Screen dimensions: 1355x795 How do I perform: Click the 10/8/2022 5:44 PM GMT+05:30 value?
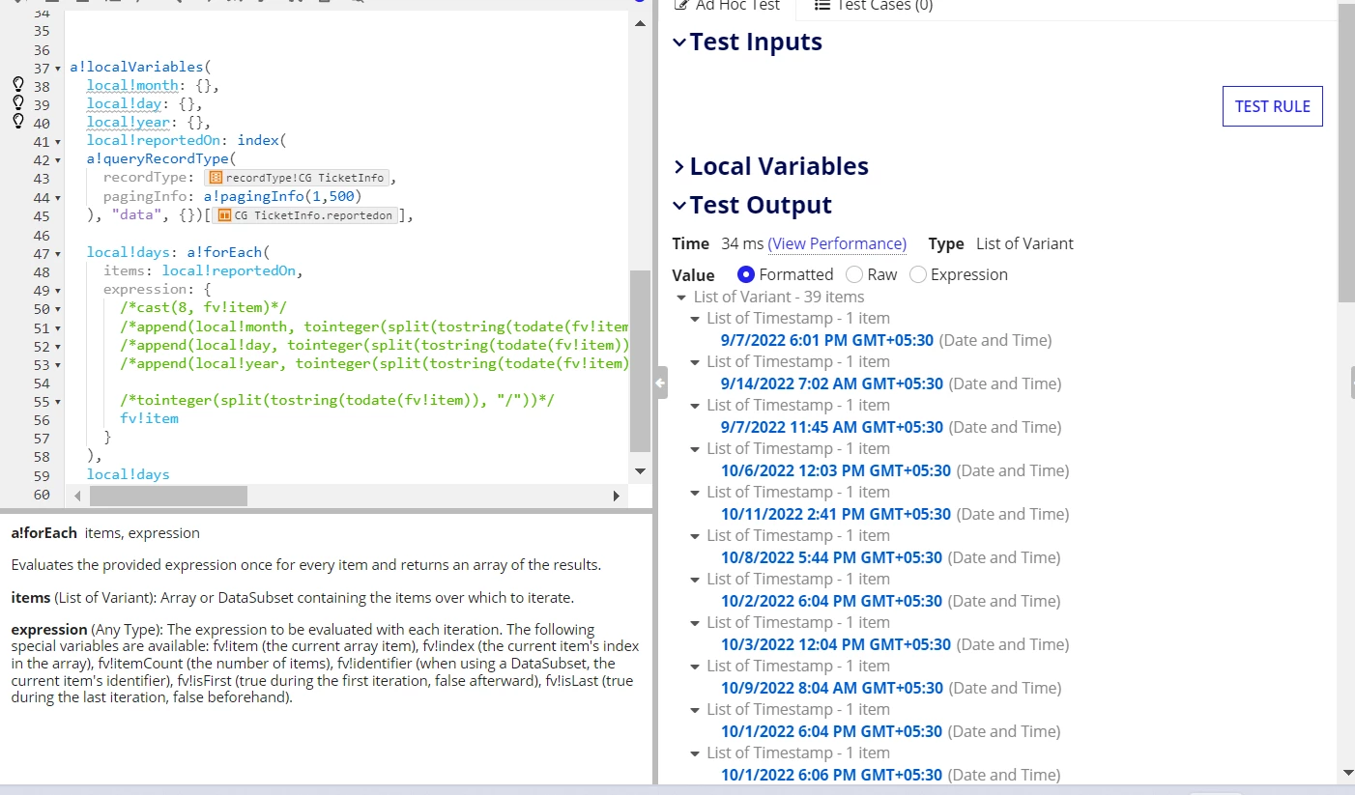pyautogui.click(x=832, y=557)
